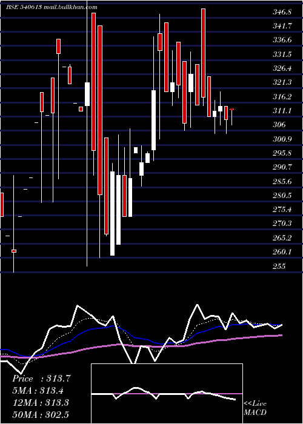Viewport: 303px width, 424px height.
Task: Select the 265.2 price axis label
Action: coord(282,237)
